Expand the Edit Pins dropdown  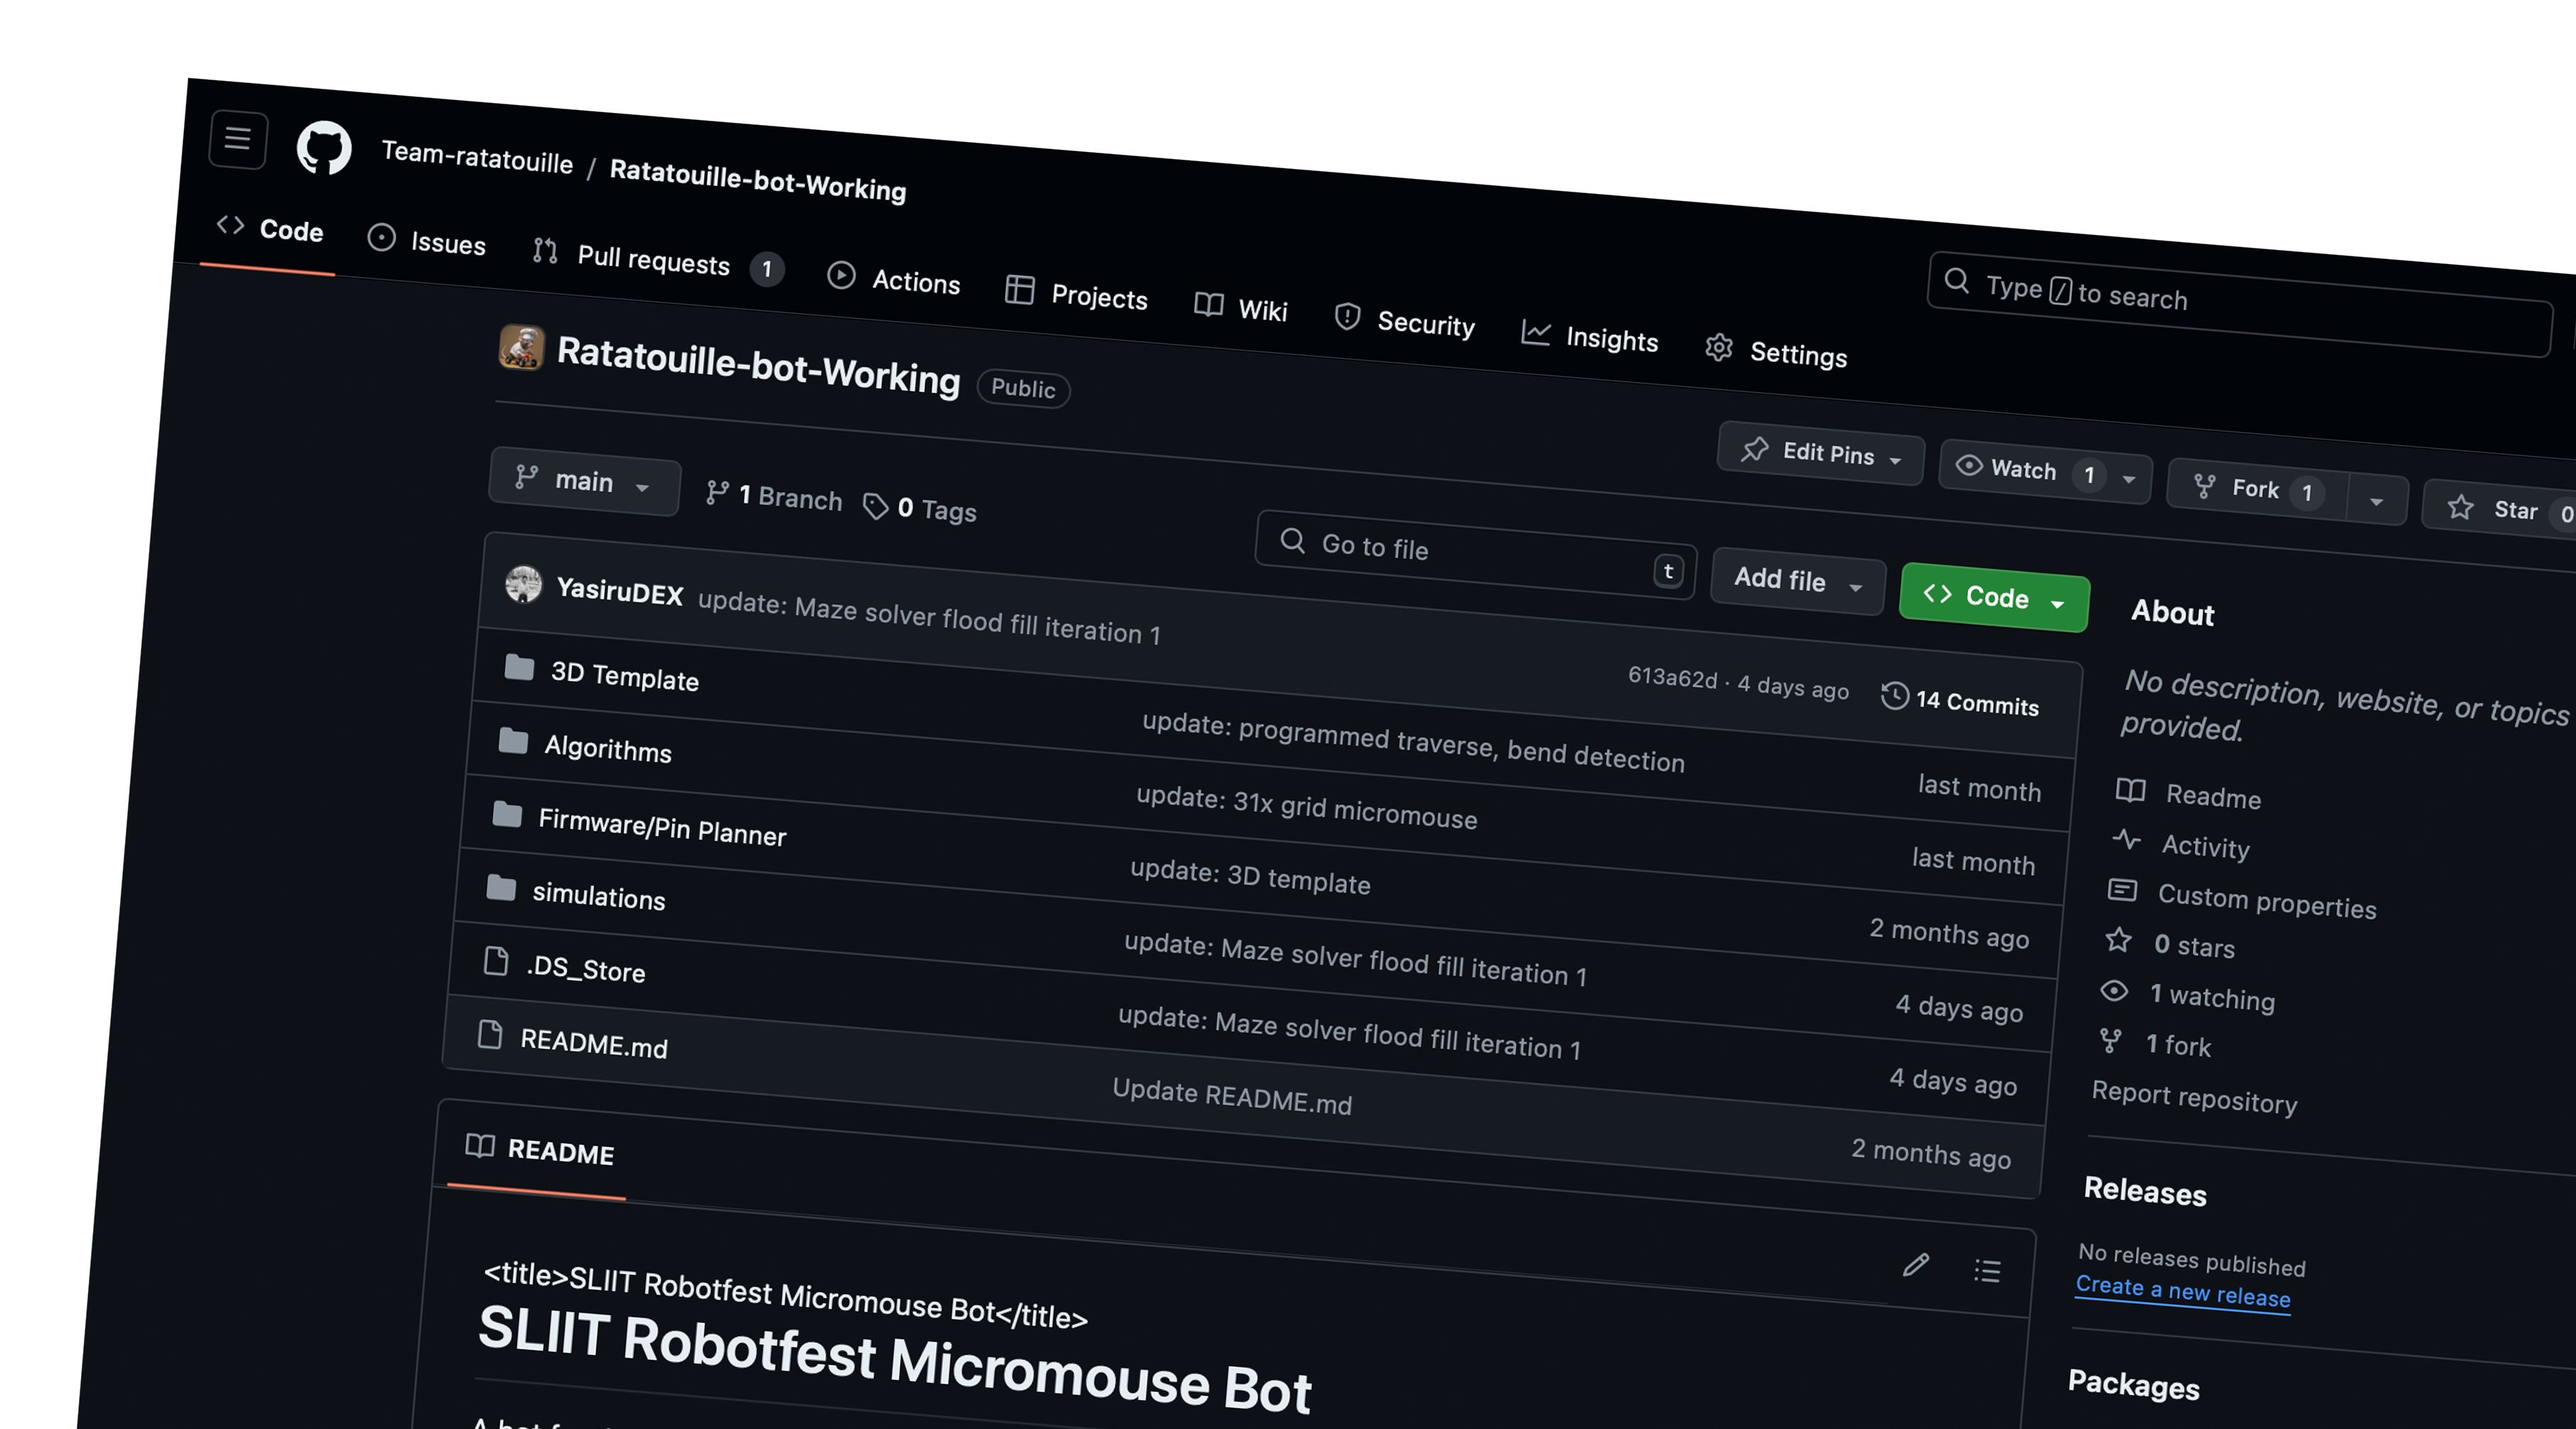point(1821,453)
